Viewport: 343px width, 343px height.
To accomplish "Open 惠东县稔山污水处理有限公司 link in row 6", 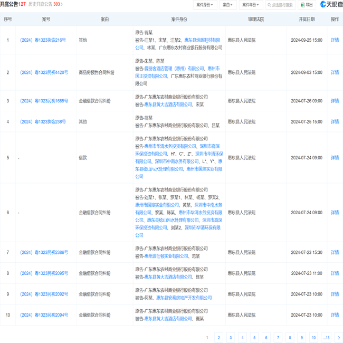I will (x=173, y=220).
